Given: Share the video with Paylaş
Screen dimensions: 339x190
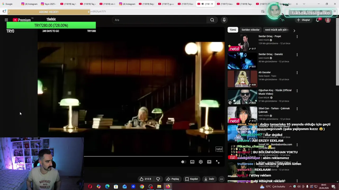Looking at the screenshot, I should click(172, 179).
